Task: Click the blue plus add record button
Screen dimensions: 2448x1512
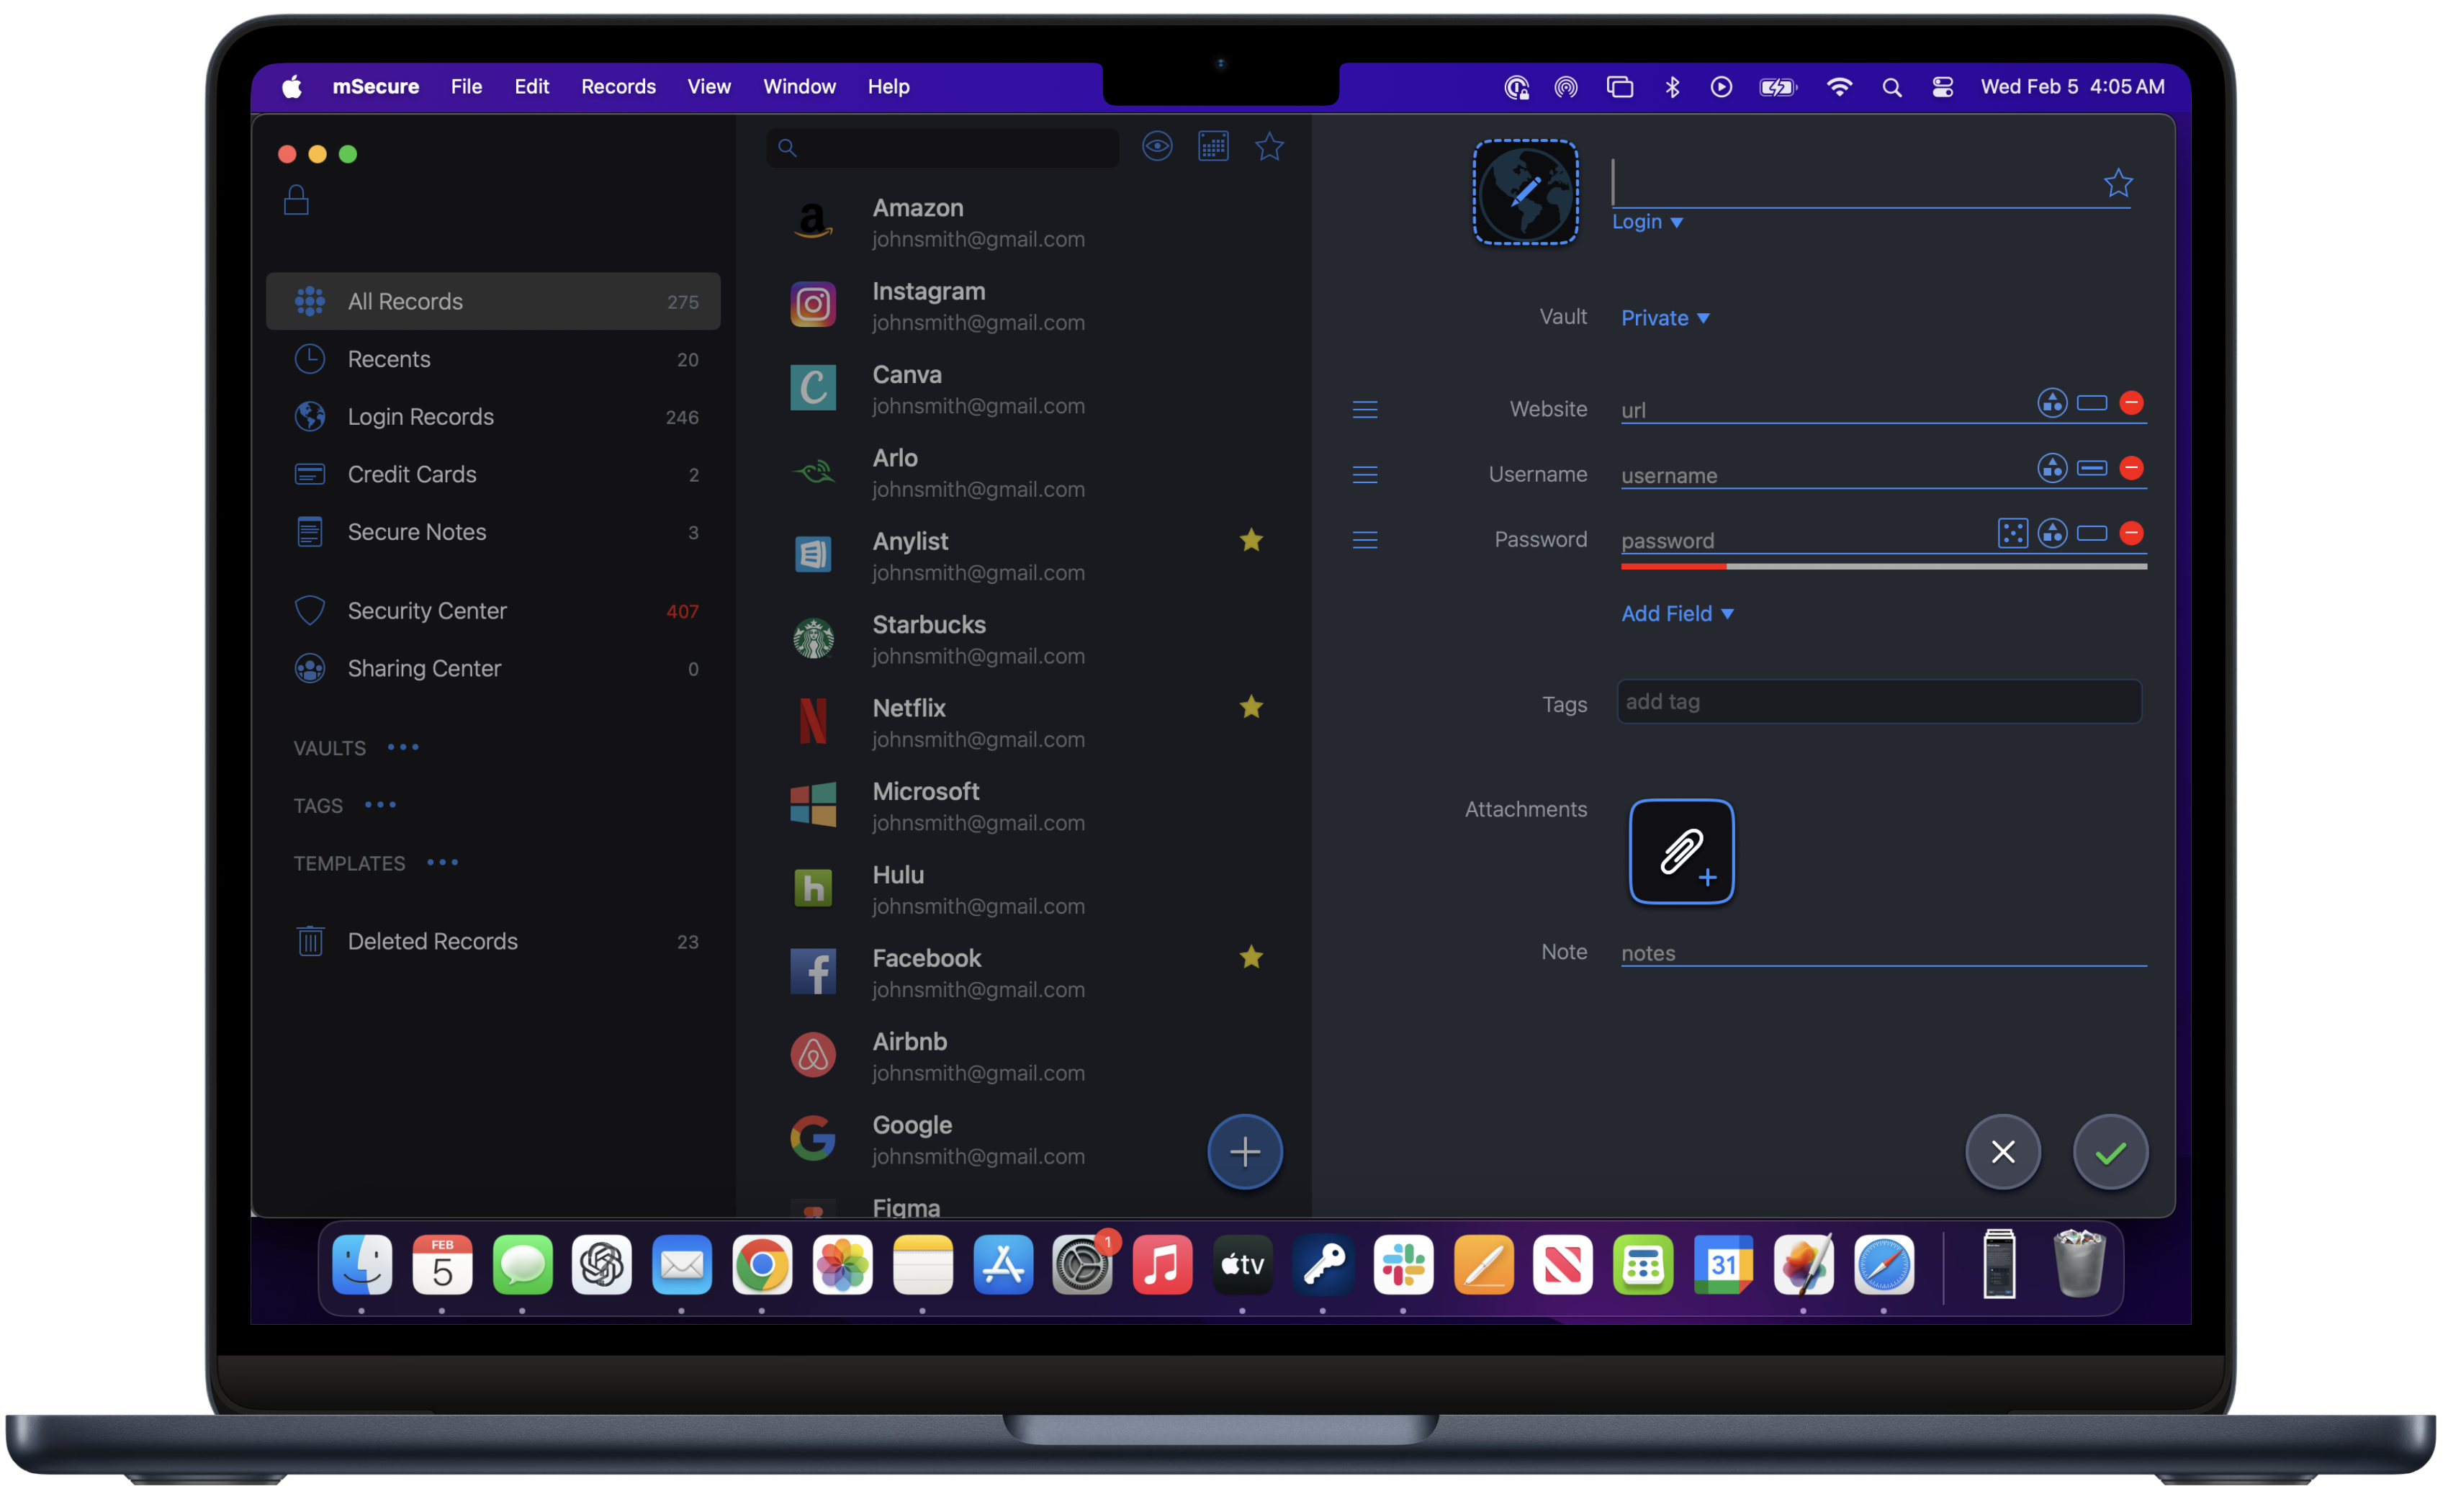Action: coord(1244,1151)
